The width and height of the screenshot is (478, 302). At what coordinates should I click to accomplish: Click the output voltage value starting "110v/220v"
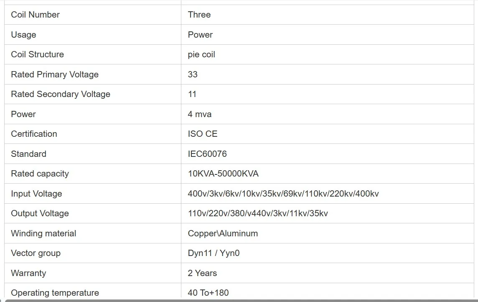[x=258, y=213]
